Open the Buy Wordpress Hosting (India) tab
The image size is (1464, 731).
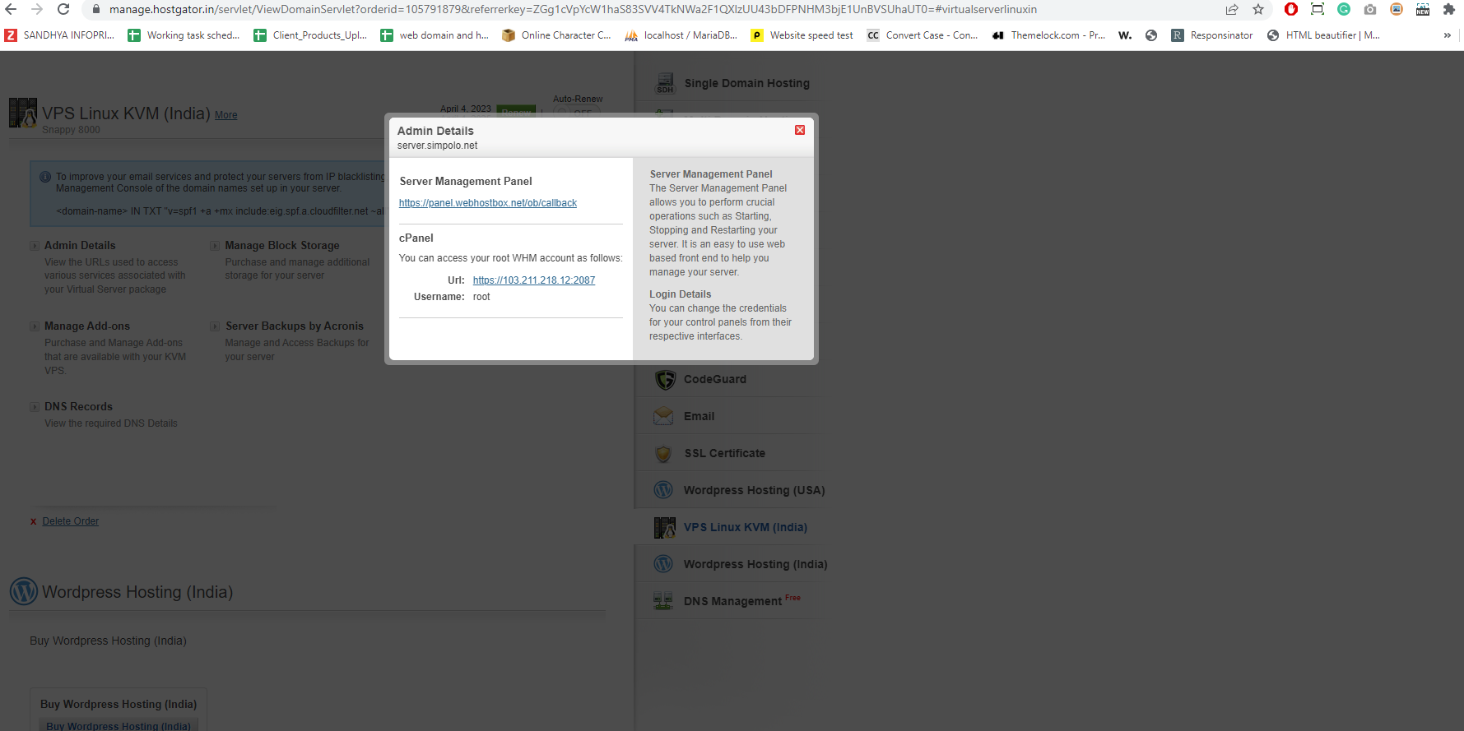(119, 705)
